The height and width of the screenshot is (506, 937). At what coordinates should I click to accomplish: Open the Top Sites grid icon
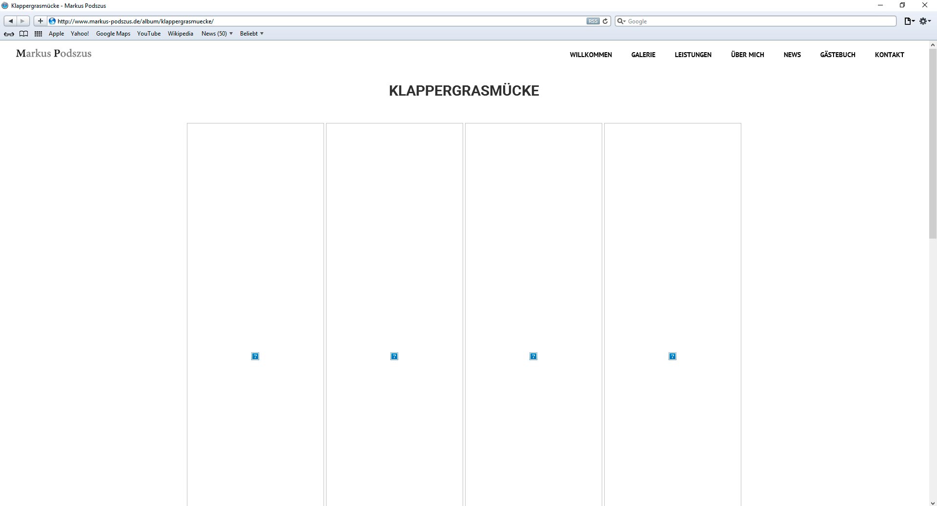pos(38,34)
